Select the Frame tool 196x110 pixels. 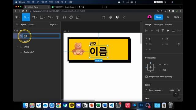33,17
